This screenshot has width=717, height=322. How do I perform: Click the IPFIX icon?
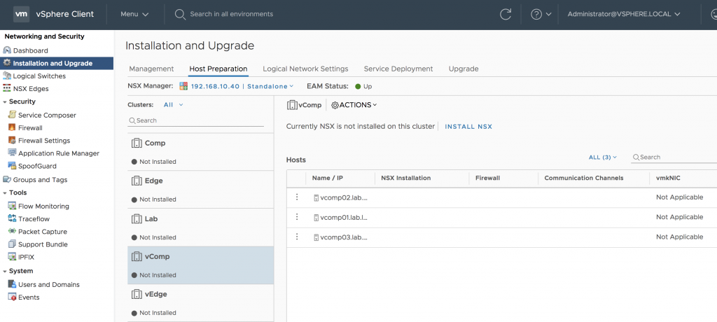tap(13, 257)
